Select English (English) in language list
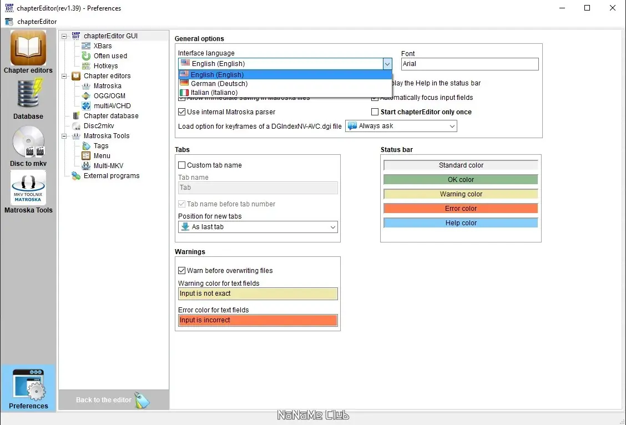Screen dimensions: 626x425 coord(285,74)
